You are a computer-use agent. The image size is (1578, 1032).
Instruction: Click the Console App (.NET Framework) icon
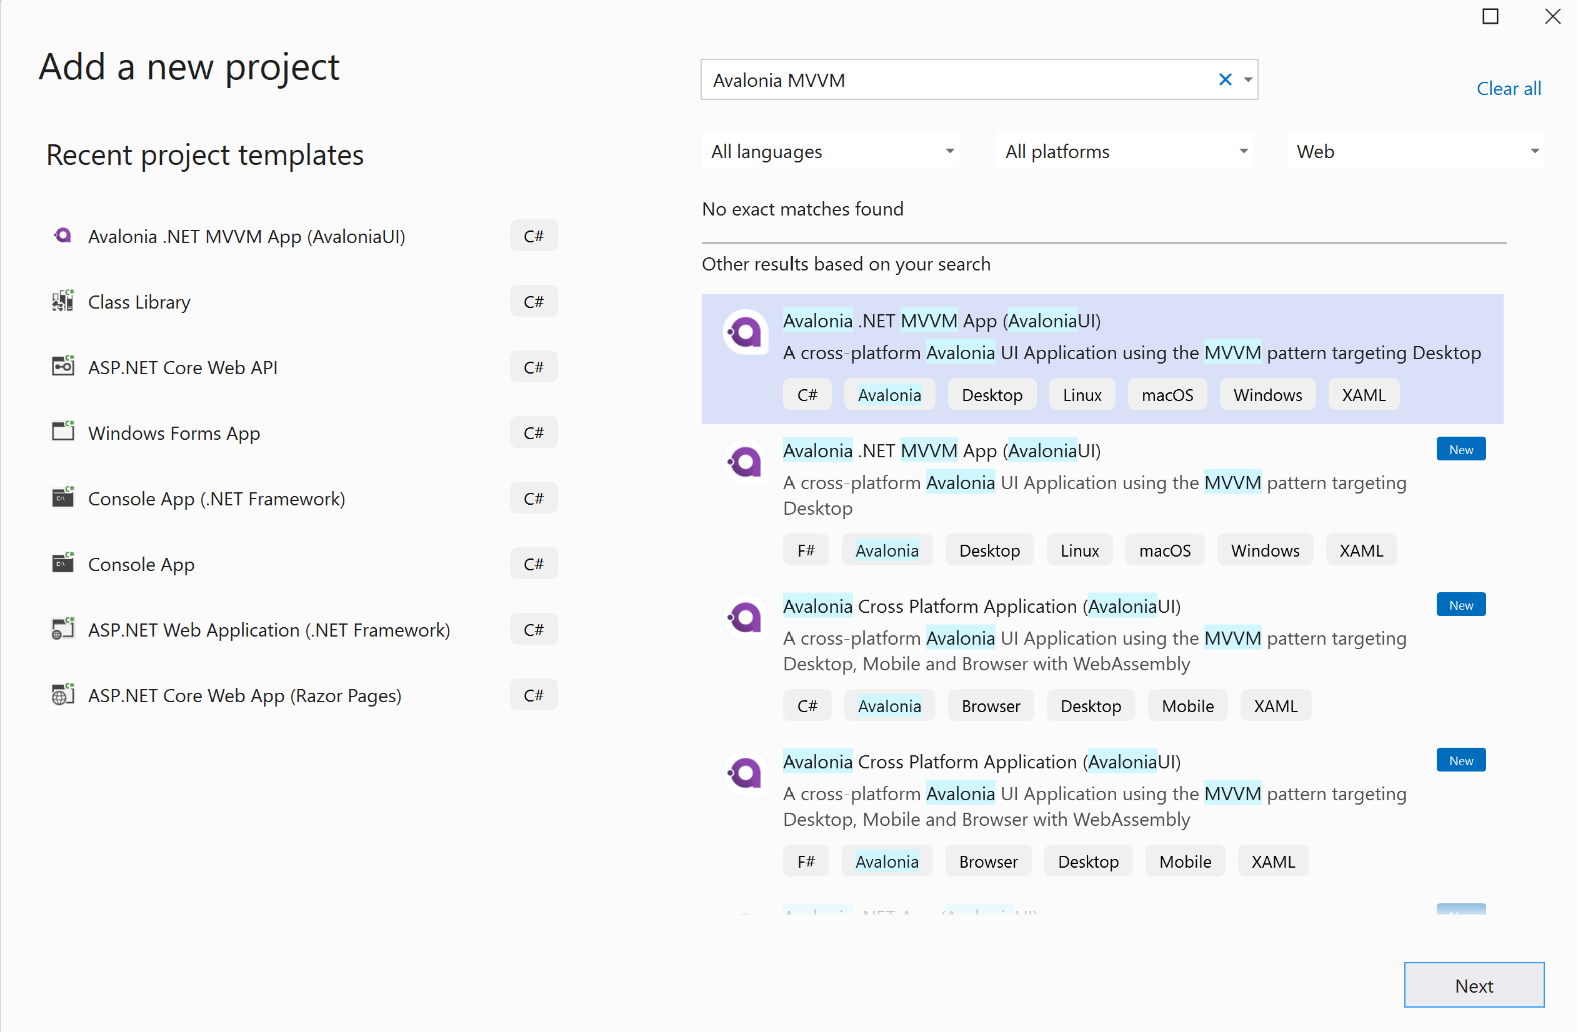[63, 498]
